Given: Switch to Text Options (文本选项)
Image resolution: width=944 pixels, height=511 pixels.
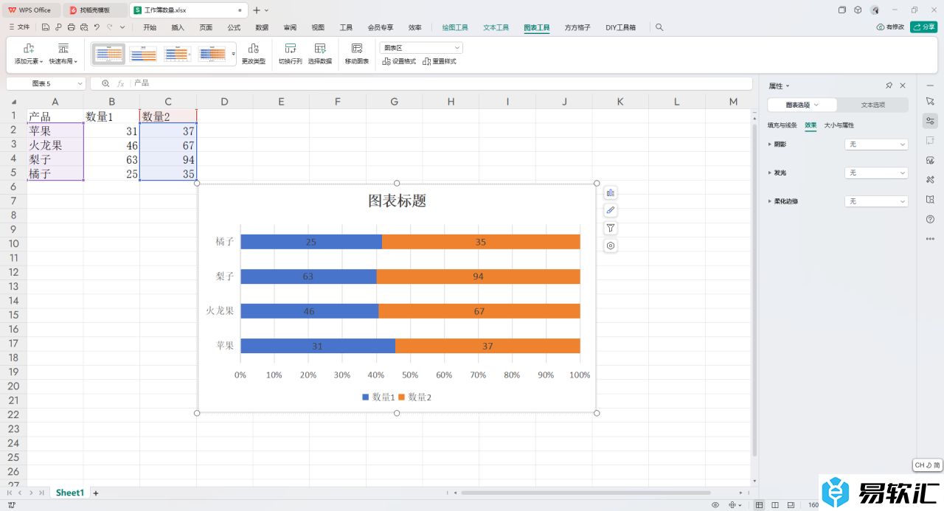Looking at the screenshot, I should pyautogui.click(x=873, y=105).
